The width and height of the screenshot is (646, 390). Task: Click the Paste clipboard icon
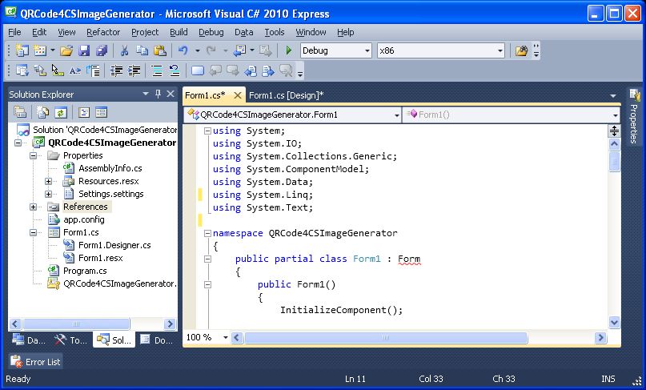159,50
